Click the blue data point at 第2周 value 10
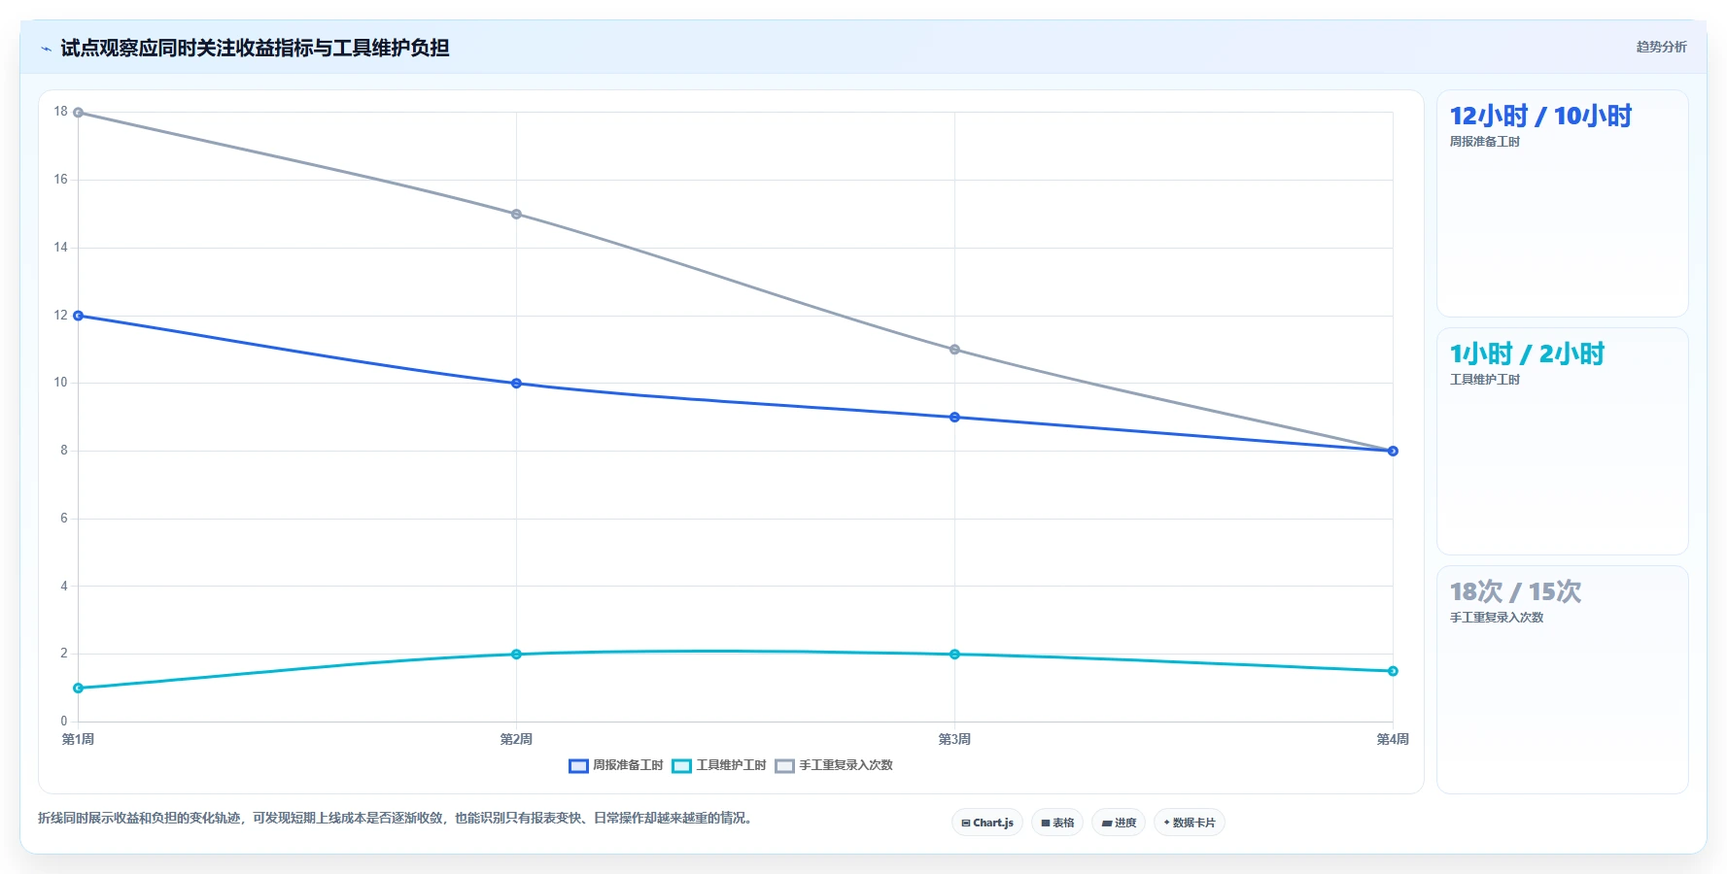The height and width of the screenshot is (874, 1727). coord(516,384)
